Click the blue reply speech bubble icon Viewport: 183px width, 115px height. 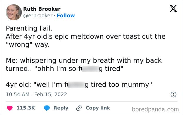[47, 108]
